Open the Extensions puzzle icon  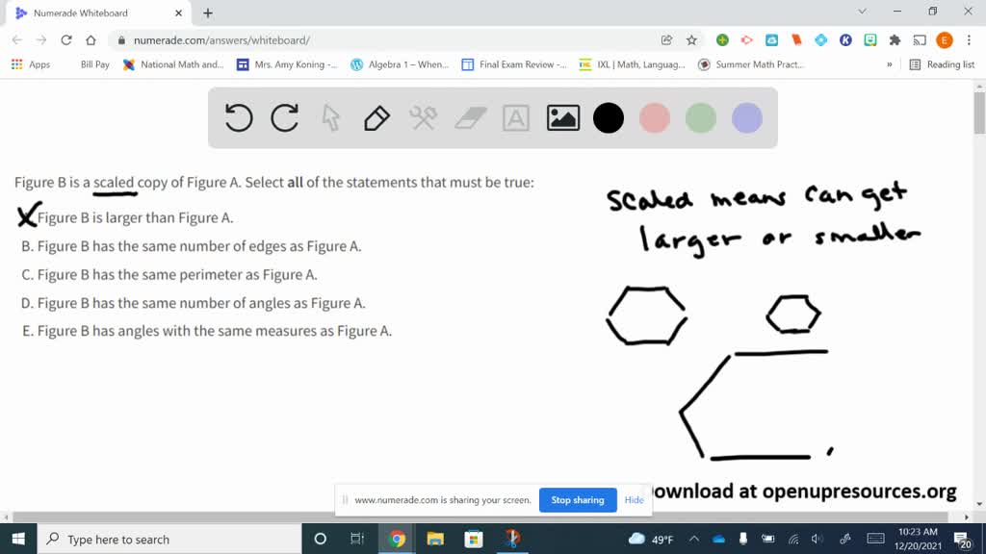[x=895, y=40]
